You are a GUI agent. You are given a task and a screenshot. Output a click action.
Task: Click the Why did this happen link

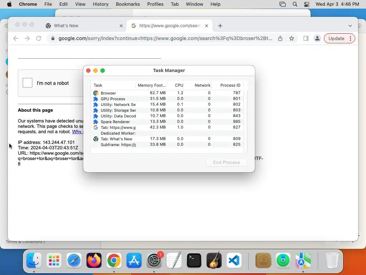[78, 132]
